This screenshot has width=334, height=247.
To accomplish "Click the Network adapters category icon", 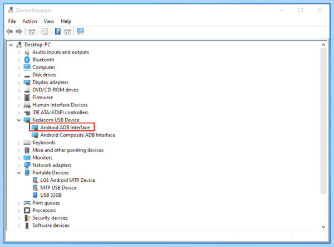I will (27, 165).
